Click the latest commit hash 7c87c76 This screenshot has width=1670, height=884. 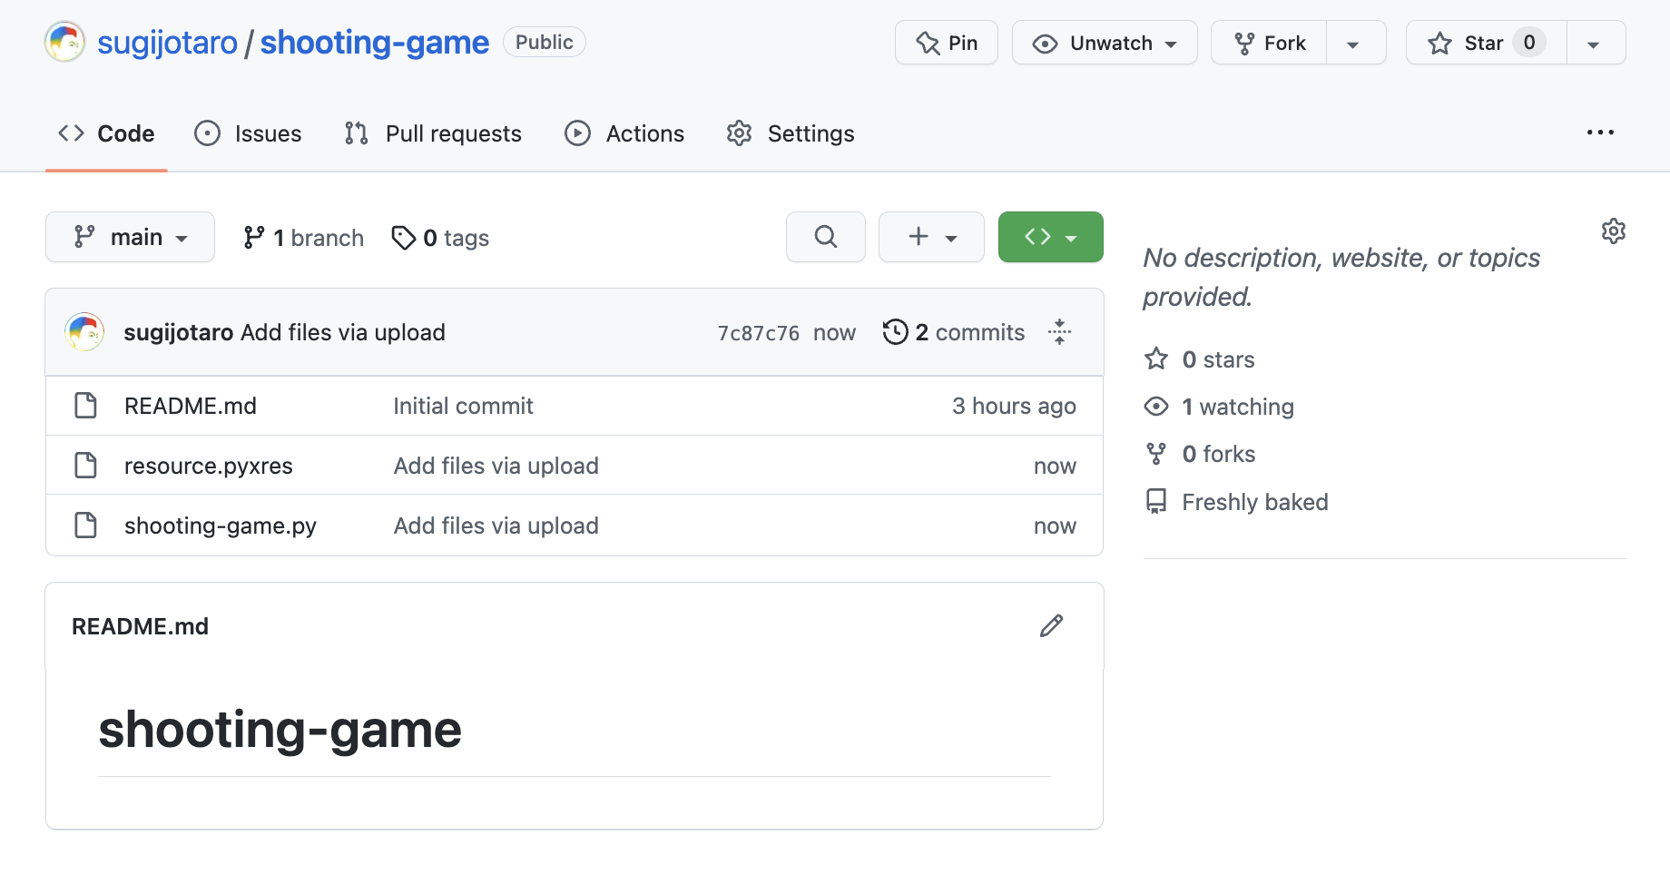tap(758, 332)
